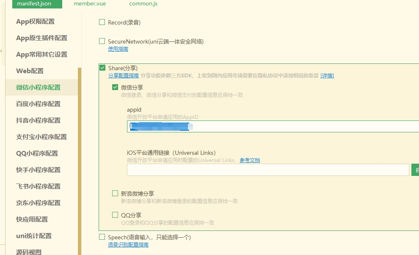The height and width of the screenshot is (255, 419).
Task: Enable the SecureNetwork checkbox
Action: pyautogui.click(x=102, y=41)
